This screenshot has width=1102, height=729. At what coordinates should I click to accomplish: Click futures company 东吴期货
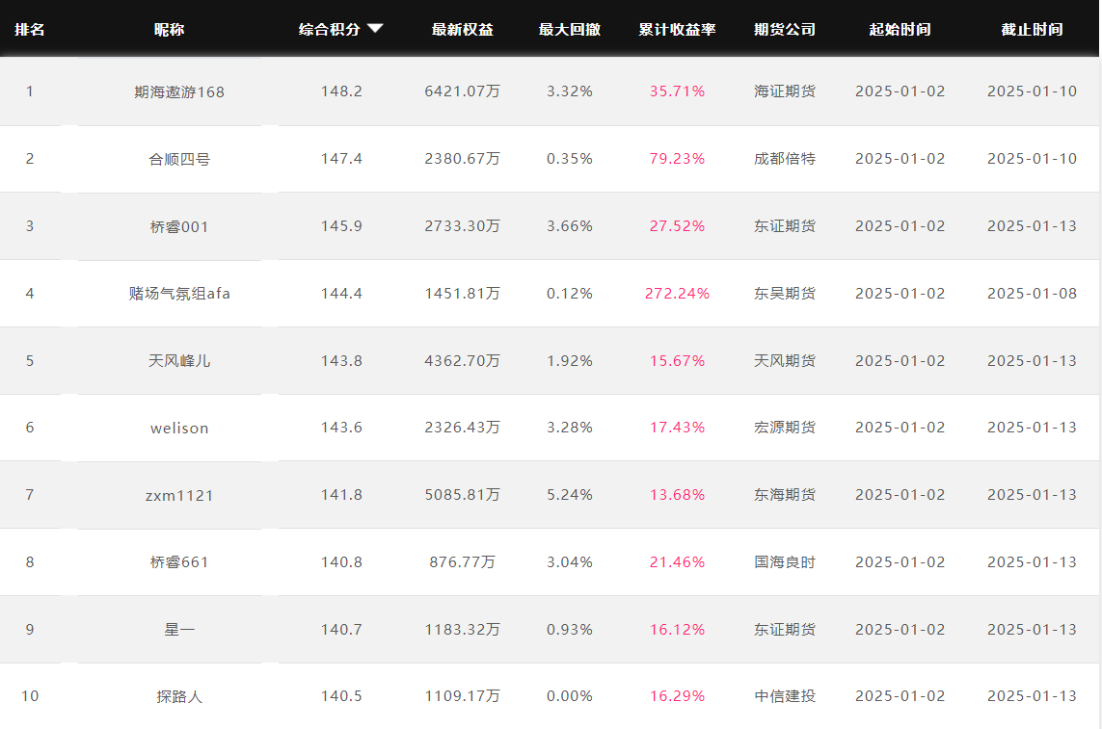tap(785, 294)
